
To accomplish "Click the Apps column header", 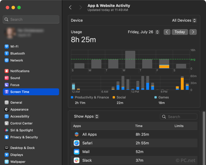I will pyautogui.click(x=77, y=126).
